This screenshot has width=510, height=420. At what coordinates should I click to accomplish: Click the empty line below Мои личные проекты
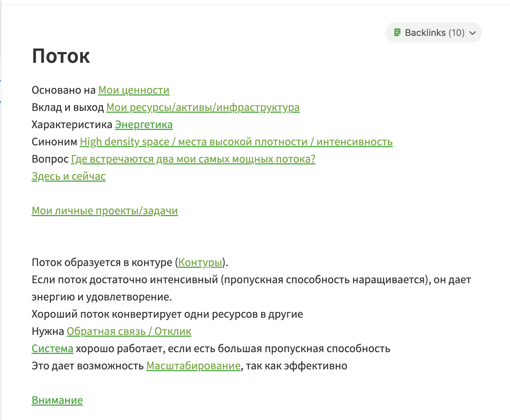251,228
